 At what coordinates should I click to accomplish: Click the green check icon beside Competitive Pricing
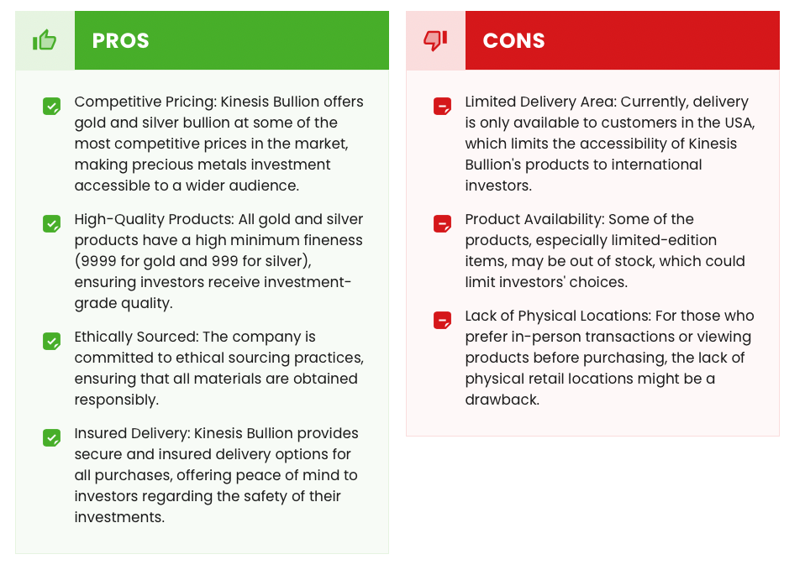(51, 107)
